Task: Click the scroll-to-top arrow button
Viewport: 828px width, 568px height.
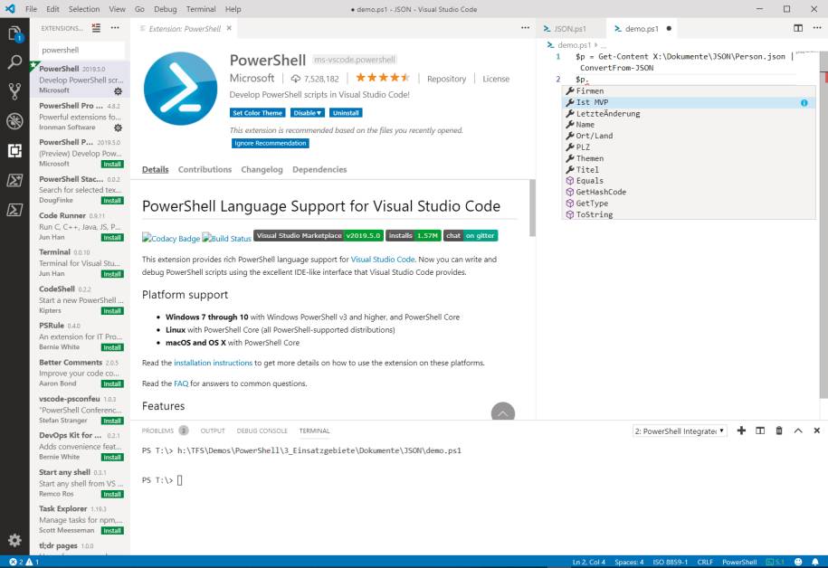Action: coord(503,412)
